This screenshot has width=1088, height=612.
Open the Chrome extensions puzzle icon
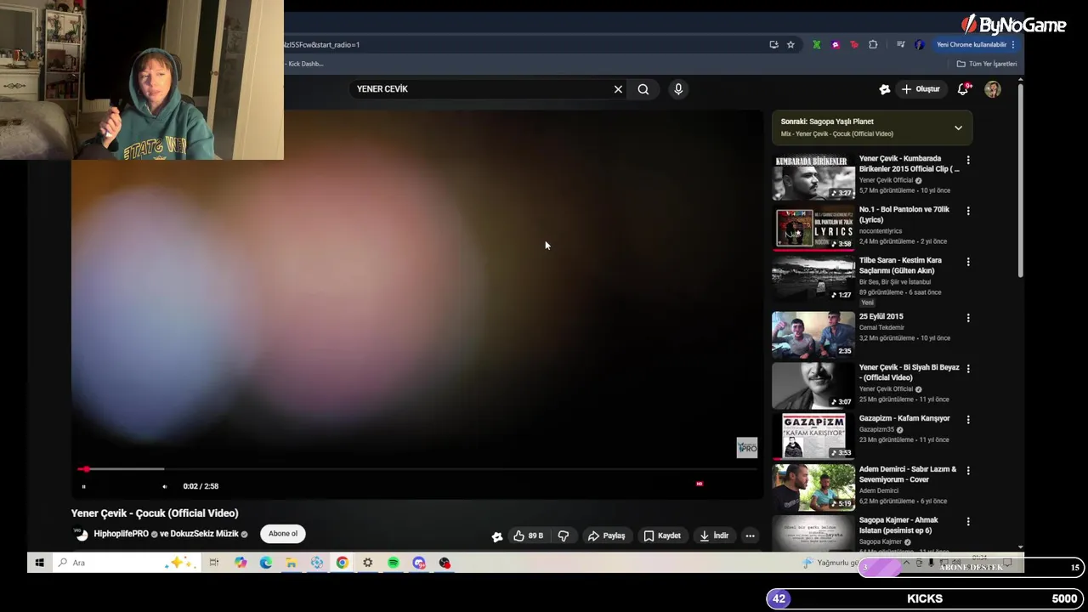coord(873,45)
